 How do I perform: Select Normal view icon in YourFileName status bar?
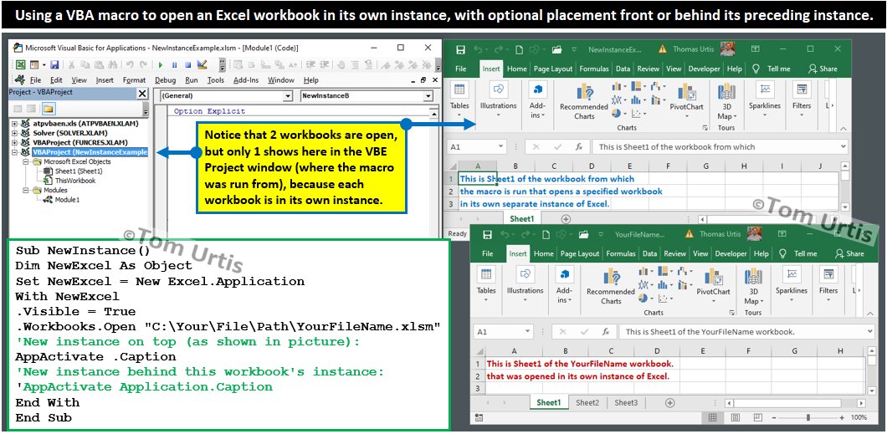712,417
